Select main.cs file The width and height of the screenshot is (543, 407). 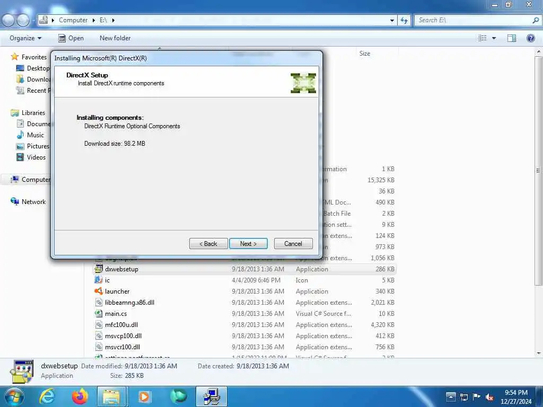(x=244, y=314)
